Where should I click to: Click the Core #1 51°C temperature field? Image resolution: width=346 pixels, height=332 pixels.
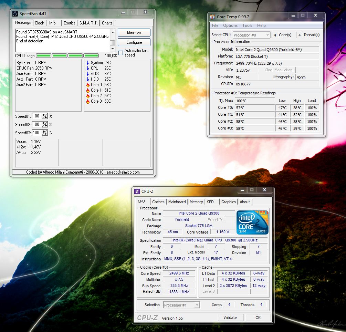[255, 115]
